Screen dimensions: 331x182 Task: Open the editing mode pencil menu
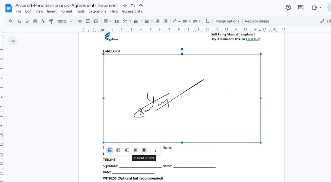325,21
